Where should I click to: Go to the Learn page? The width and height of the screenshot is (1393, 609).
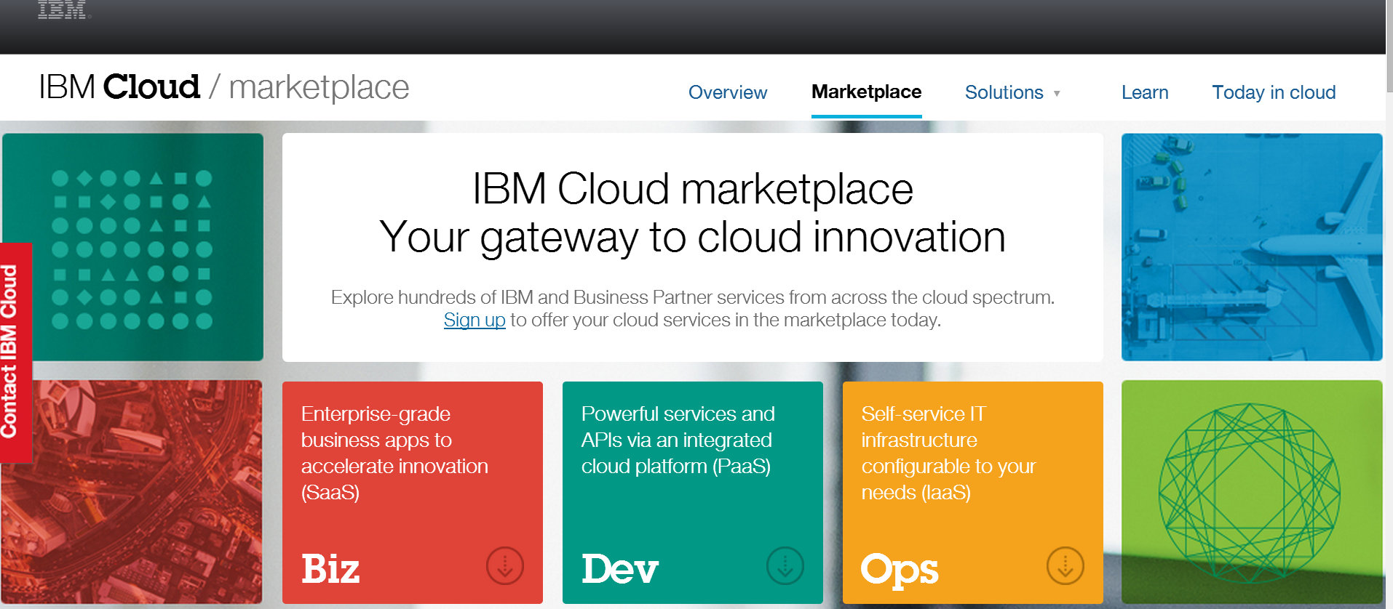click(1144, 92)
